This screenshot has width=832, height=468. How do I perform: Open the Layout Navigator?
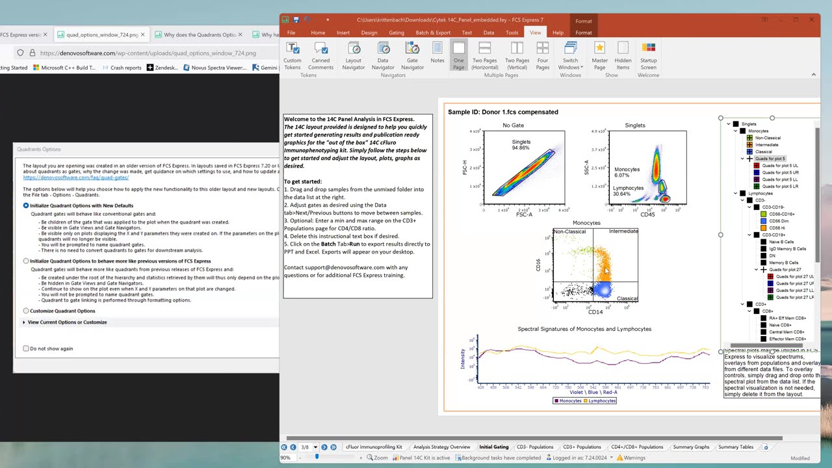tap(354, 55)
